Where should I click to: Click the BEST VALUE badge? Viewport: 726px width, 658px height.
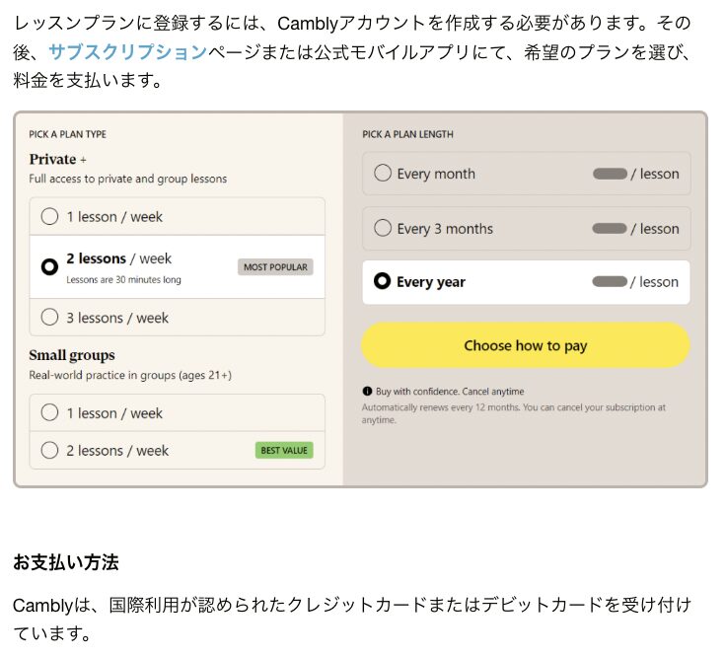(x=284, y=450)
